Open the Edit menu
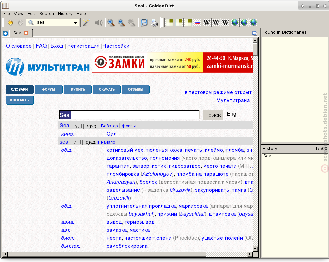 point(31,14)
